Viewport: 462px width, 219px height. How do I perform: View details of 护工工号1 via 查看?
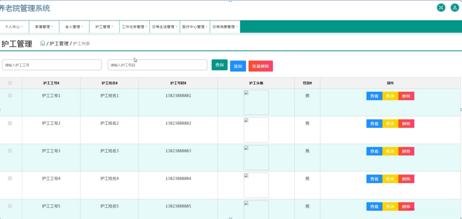pos(374,96)
